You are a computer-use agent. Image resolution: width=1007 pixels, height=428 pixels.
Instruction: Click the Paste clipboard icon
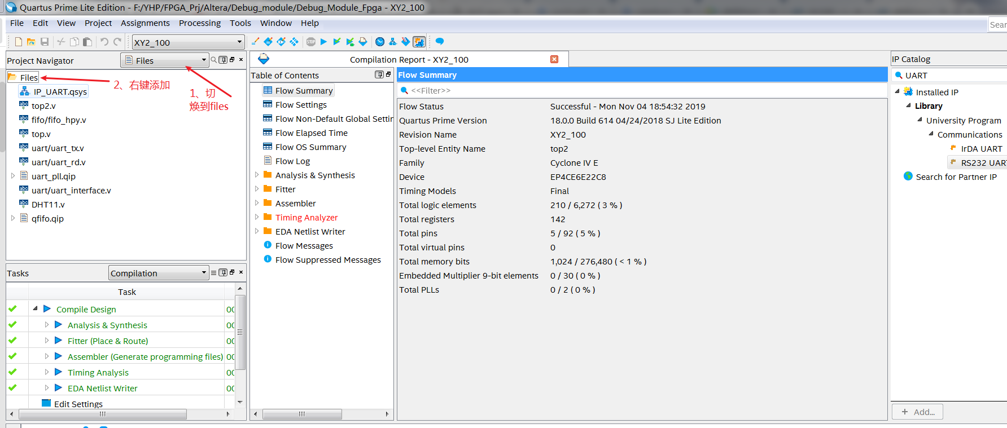(x=87, y=42)
